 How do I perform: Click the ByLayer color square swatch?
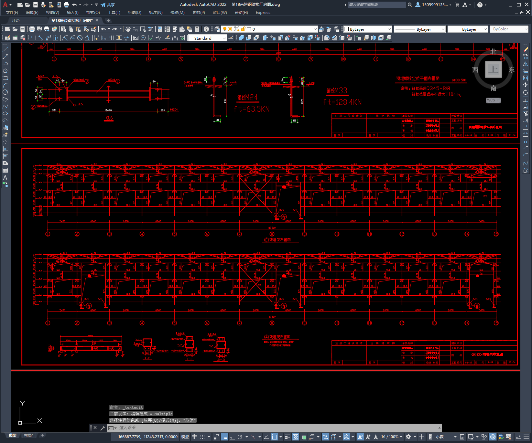(x=346, y=29)
